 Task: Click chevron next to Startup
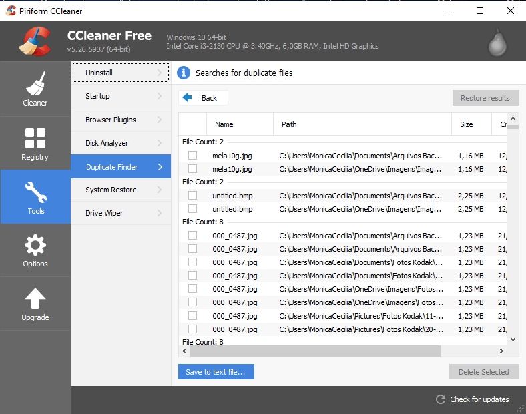tap(160, 96)
